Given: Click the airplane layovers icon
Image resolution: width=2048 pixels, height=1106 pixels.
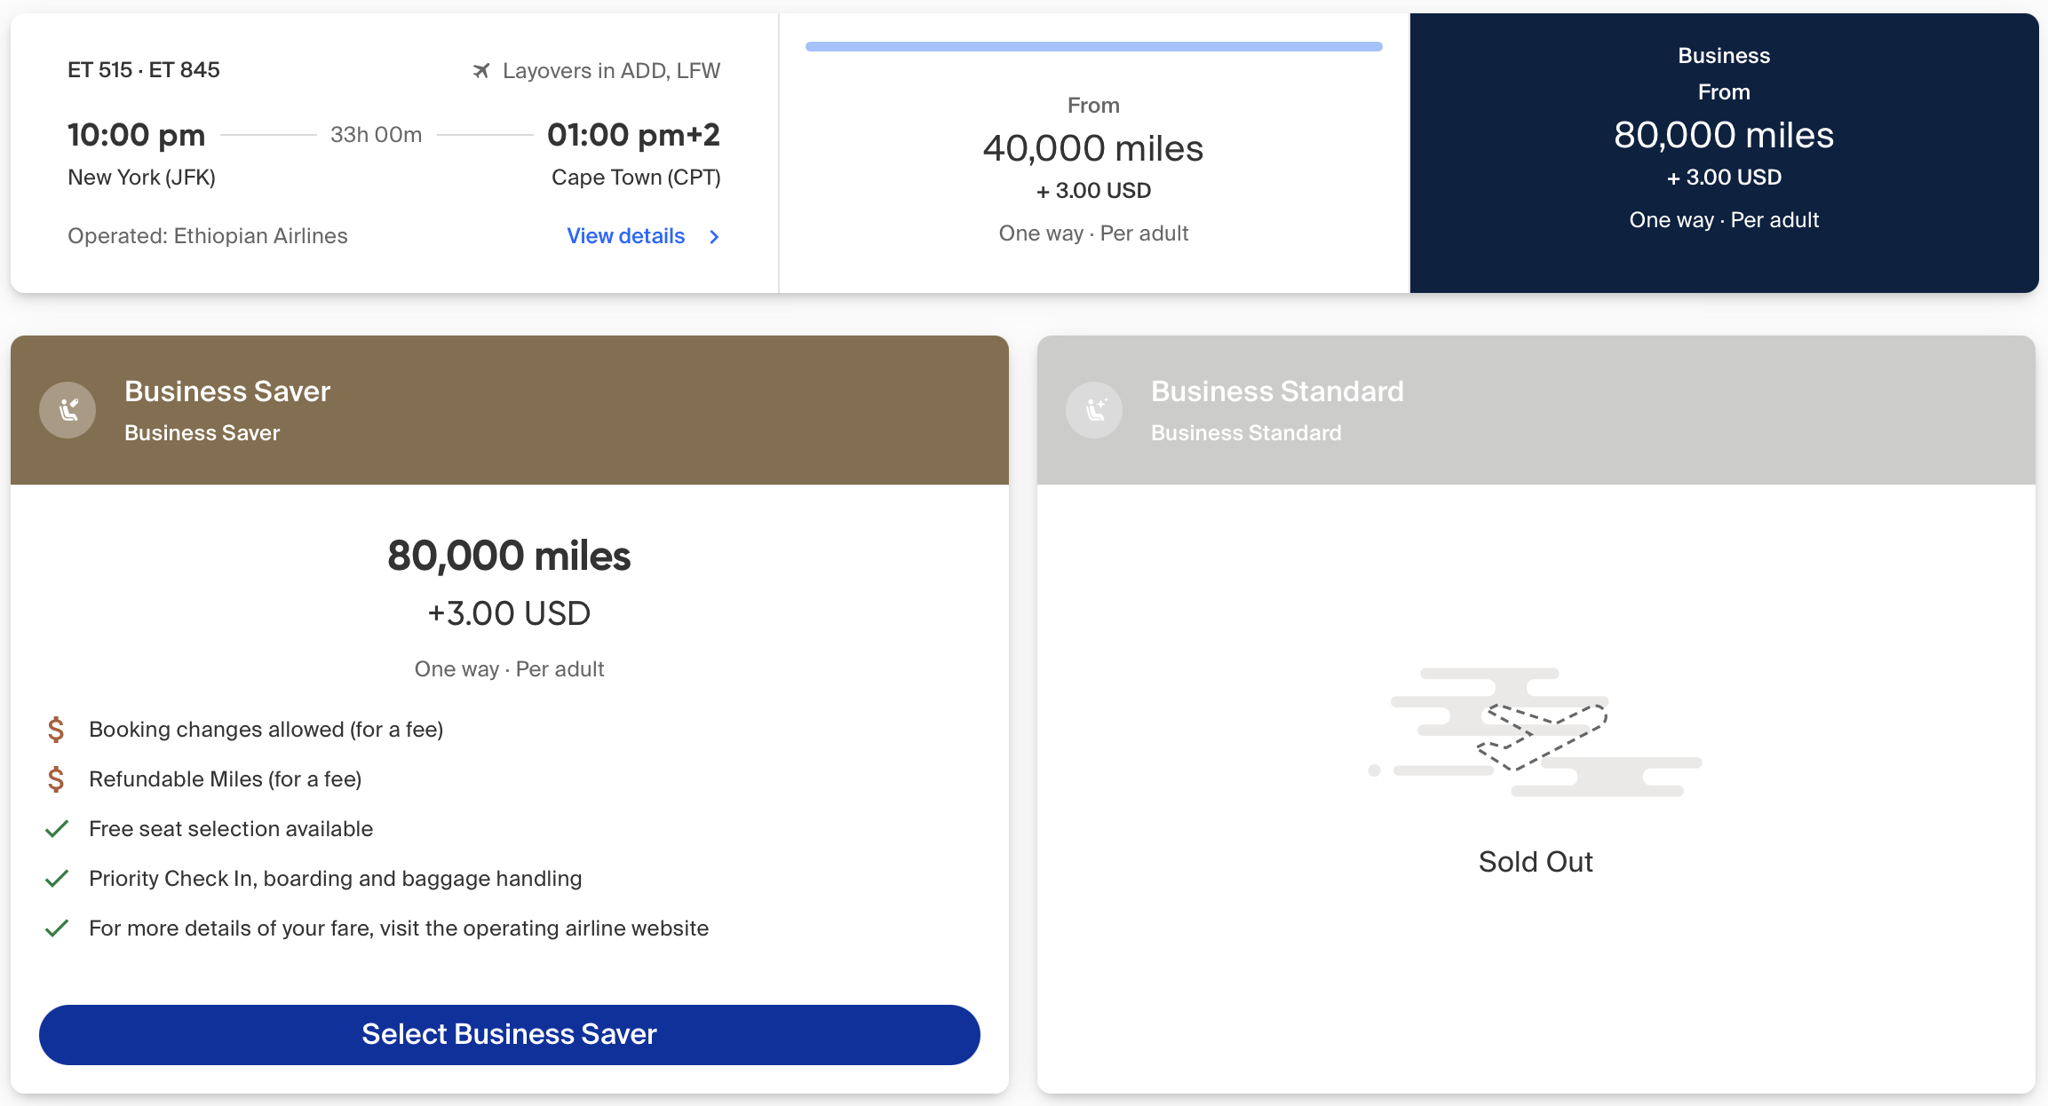Looking at the screenshot, I should point(482,70).
